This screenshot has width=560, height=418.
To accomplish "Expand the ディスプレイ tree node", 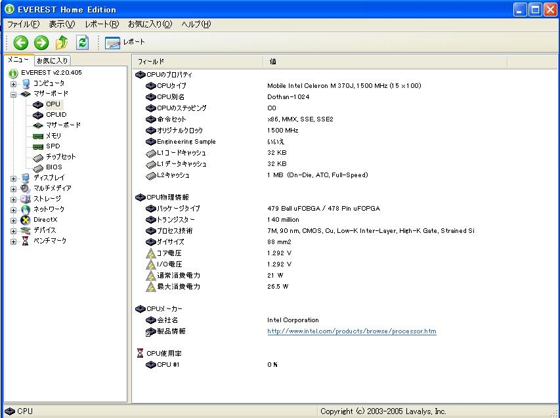I will (x=14, y=178).
